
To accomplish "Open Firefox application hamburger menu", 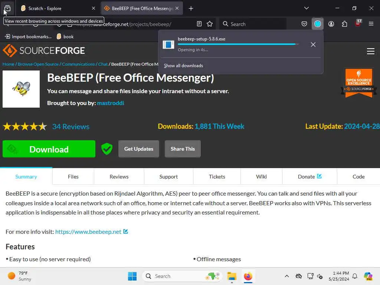I will click(371, 24).
